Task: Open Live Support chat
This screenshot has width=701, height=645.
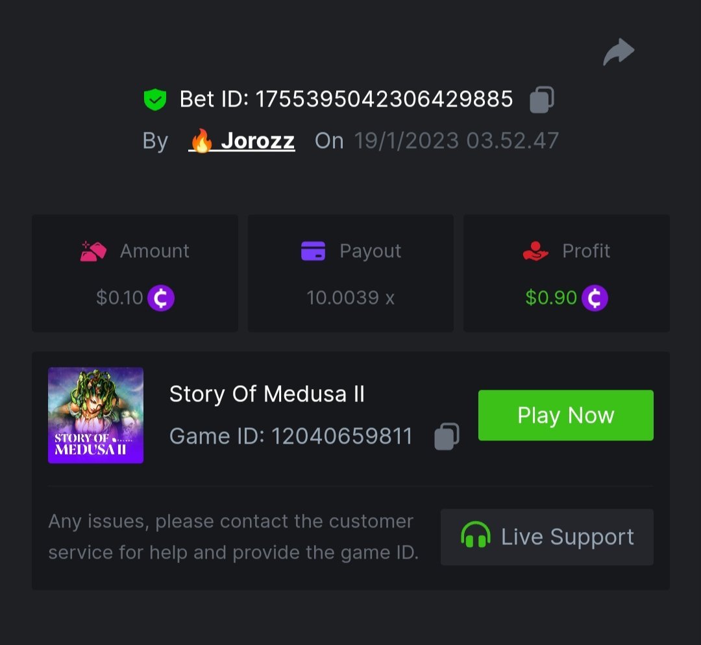Action: click(547, 537)
